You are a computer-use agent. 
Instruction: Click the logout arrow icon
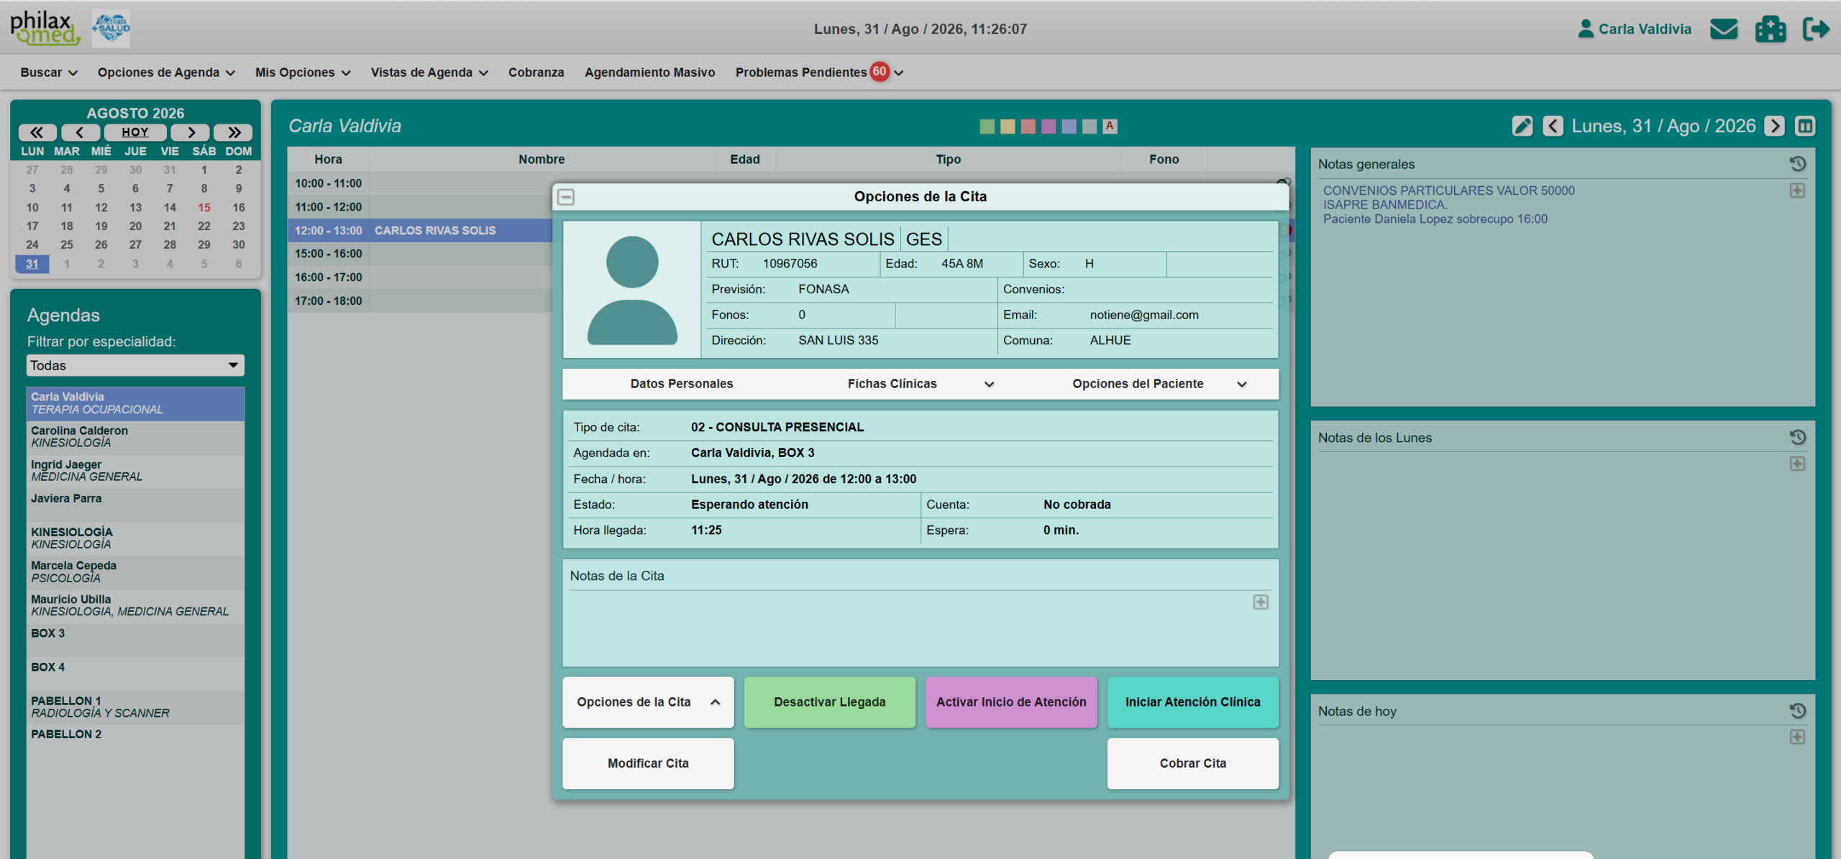tap(1816, 29)
